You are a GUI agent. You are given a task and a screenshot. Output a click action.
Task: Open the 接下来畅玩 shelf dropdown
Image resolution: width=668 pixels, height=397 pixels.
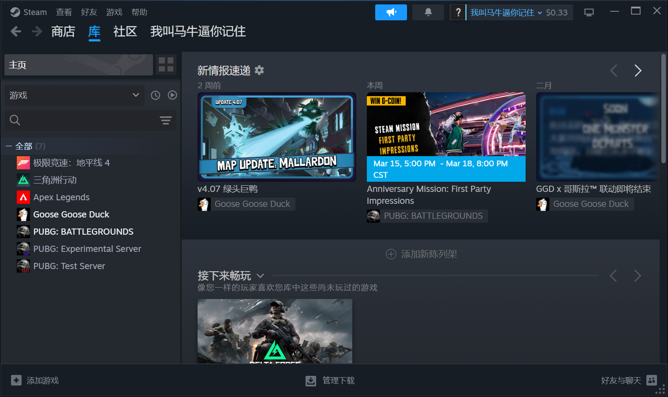coord(260,276)
